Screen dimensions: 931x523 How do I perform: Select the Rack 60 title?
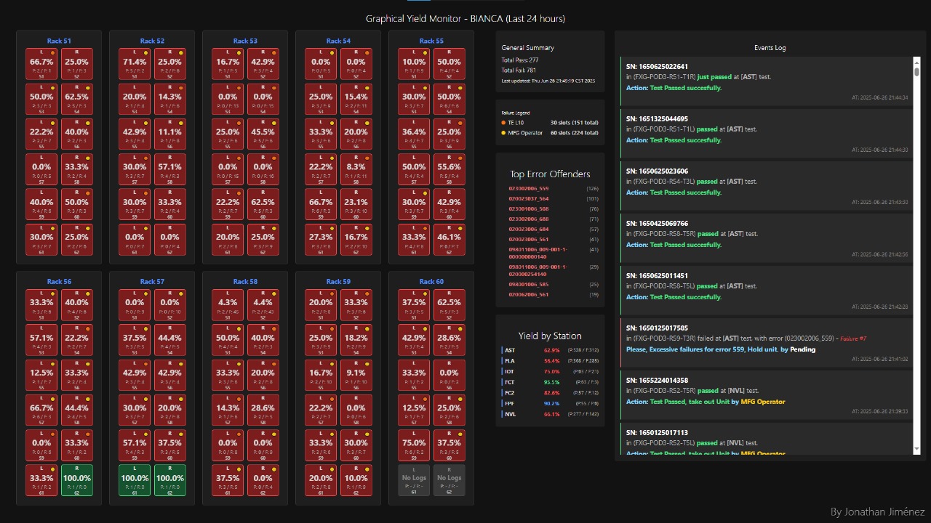point(431,282)
